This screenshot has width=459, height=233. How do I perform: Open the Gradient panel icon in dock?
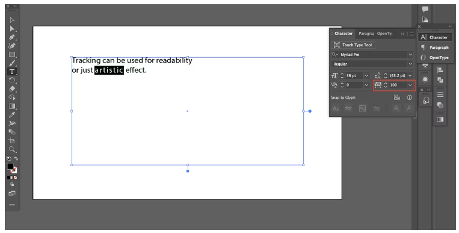coord(440,119)
